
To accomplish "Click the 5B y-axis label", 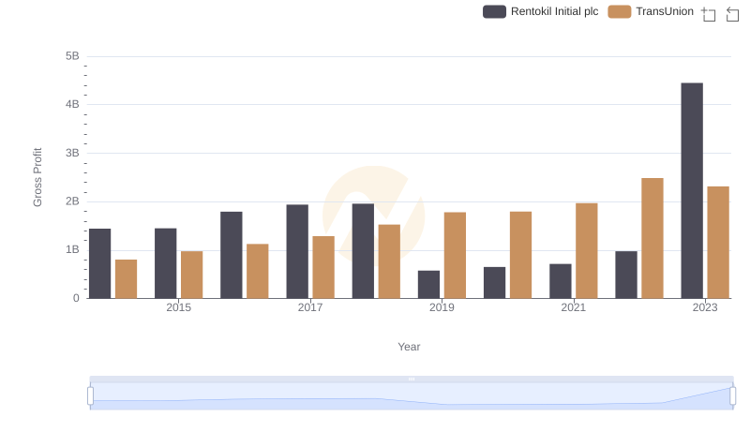I will pos(72,56).
